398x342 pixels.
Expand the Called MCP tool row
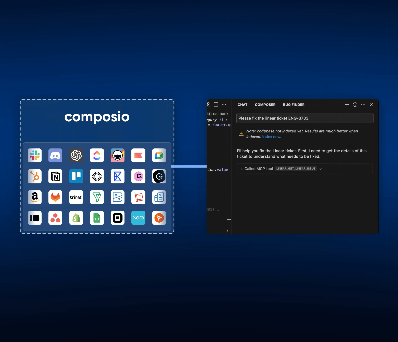tap(305, 169)
